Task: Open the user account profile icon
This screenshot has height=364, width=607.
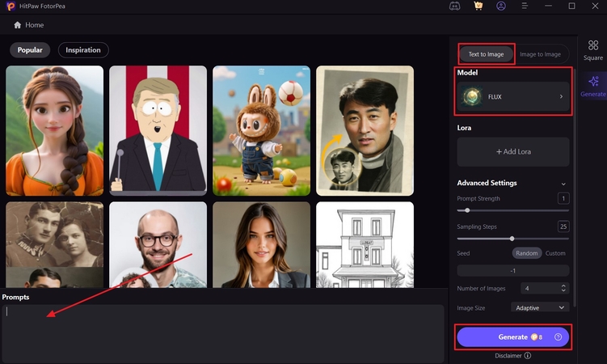Action: tap(501, 6)
